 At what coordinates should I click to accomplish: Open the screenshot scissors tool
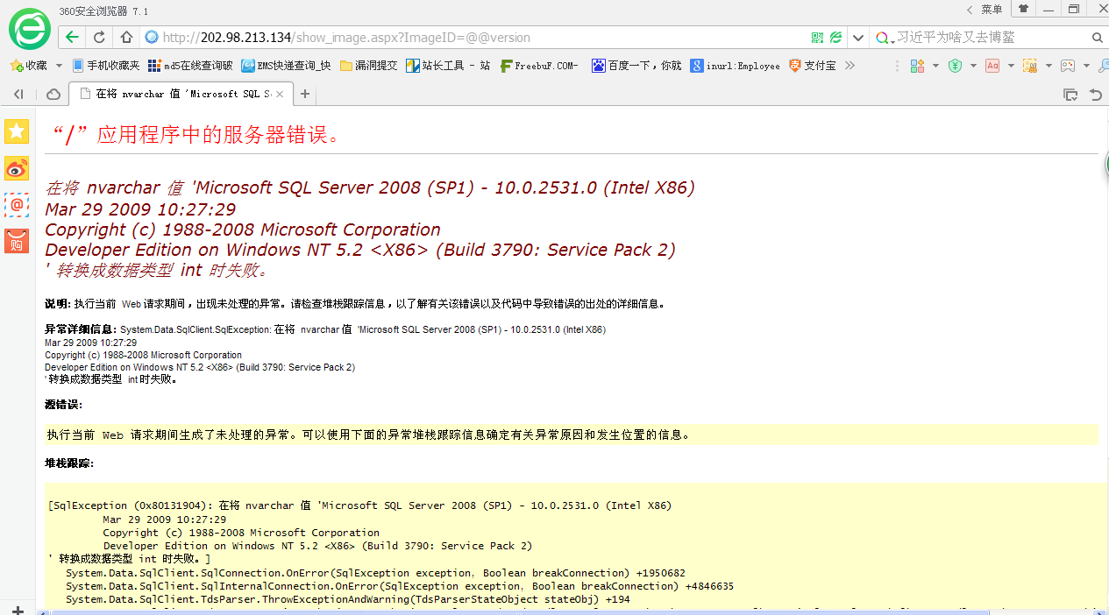(1030, 66)
